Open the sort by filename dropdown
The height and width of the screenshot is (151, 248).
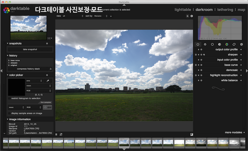pos(101,16)
